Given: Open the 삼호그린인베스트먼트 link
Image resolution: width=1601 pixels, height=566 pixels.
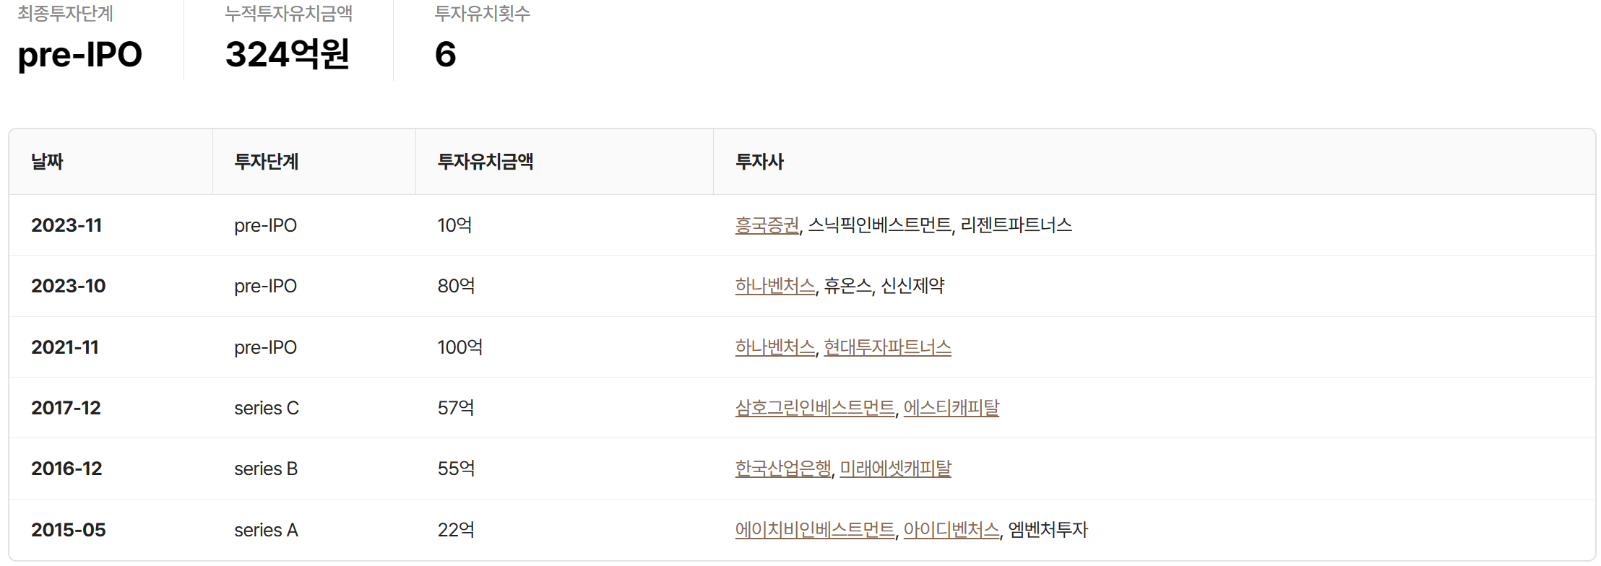Looking at the screenshot, I should pyautogui.click(x=814, y=408).
